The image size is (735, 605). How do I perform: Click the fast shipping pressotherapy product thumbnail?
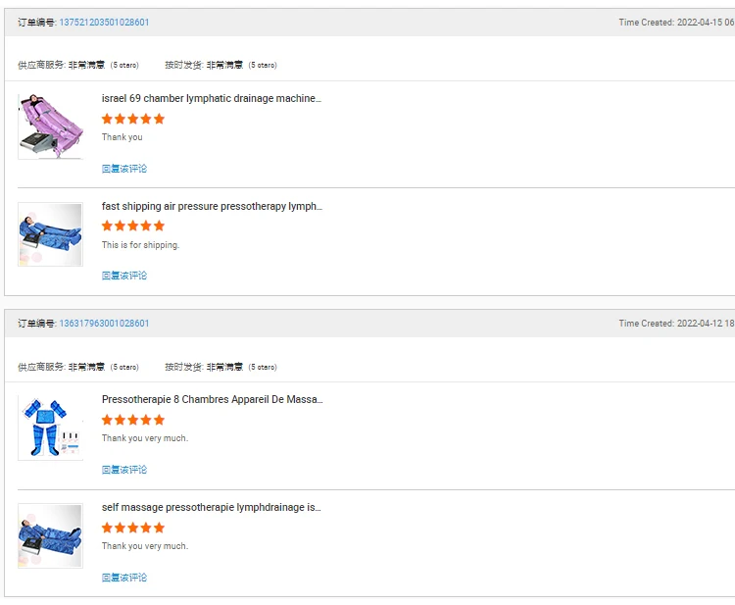pos(50,234)
